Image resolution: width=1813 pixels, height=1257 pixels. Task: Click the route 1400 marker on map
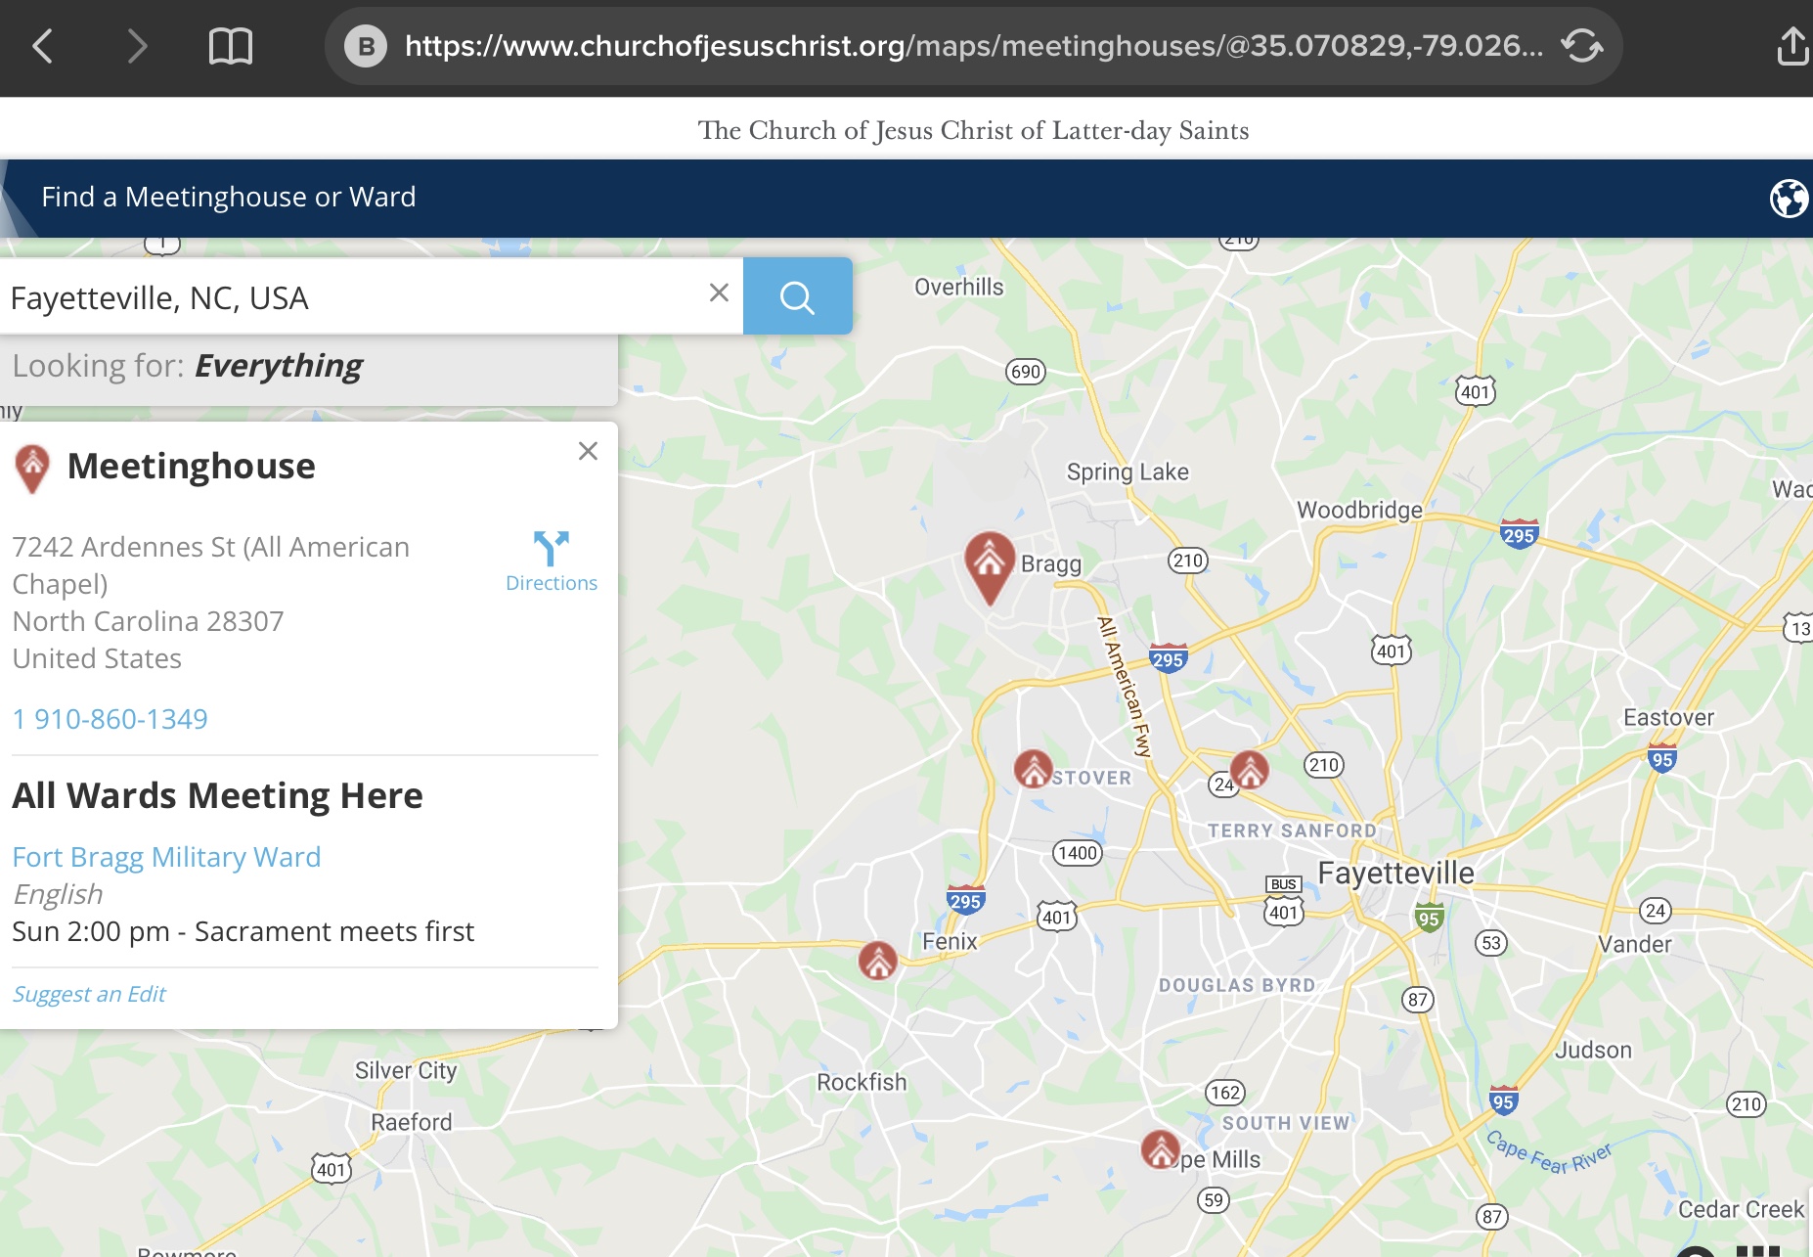[1077, 853]
